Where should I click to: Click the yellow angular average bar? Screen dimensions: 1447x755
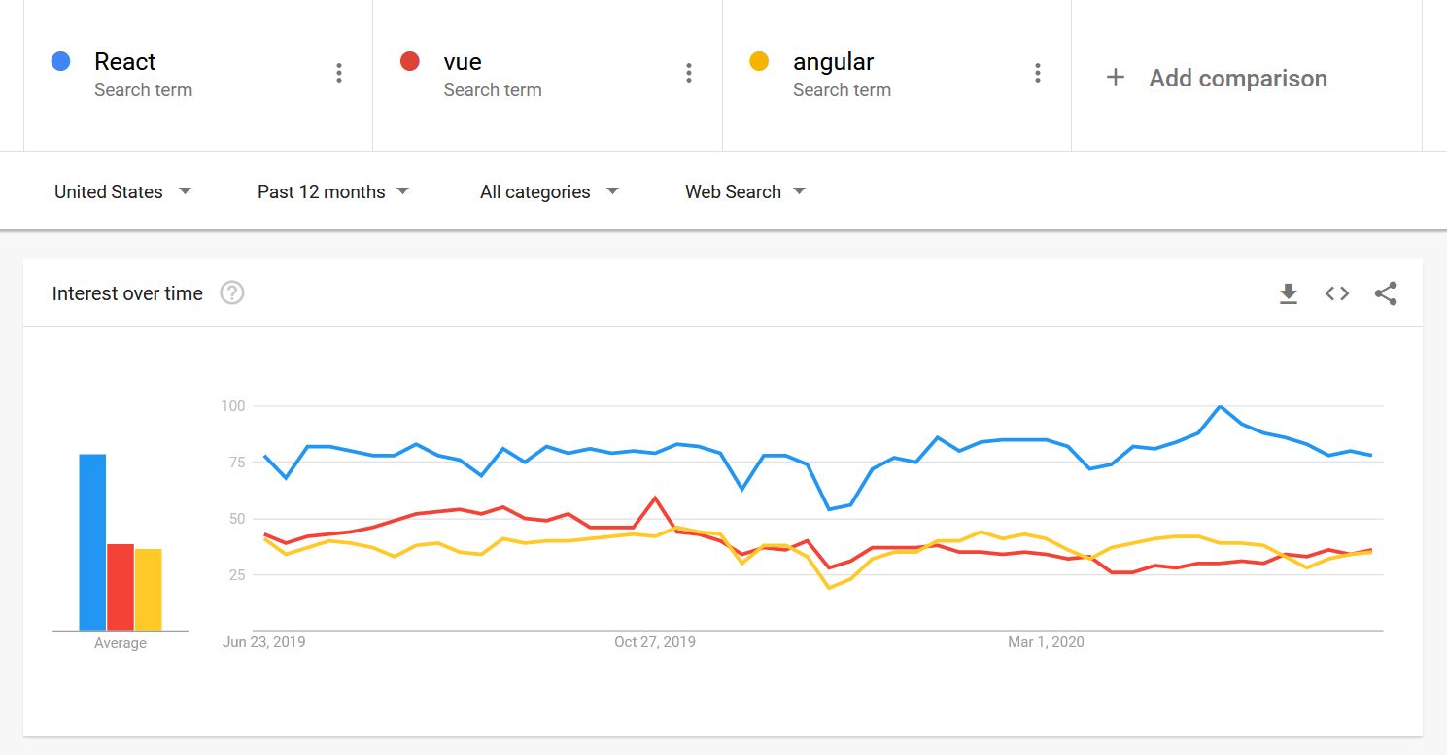(x=149, y=590)
